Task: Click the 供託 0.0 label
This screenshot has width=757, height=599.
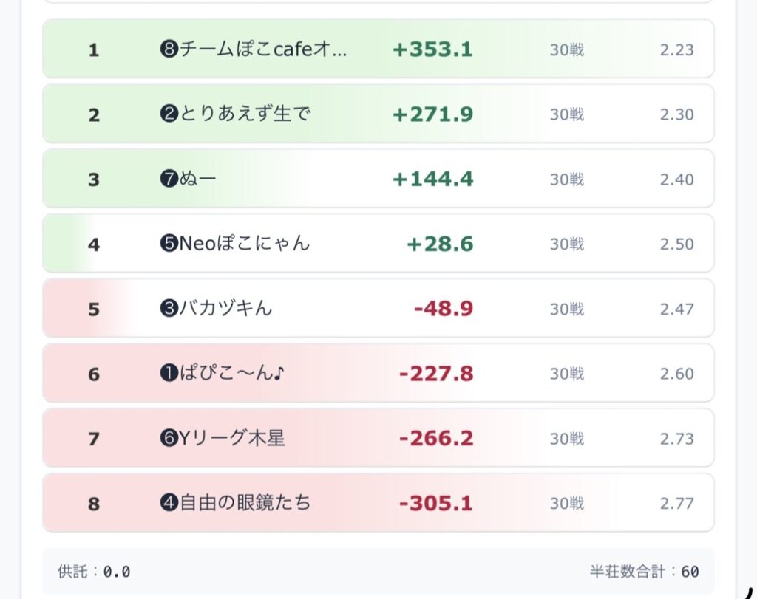Action: pyautogui.click(x=94, y=572)
